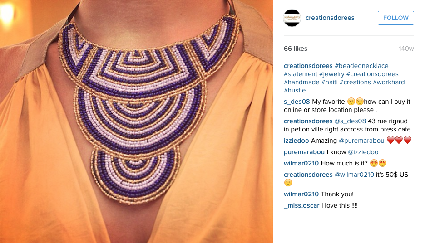
Task: Visit izziedoo's profile from the comment
Action: [x=296, y=141]
